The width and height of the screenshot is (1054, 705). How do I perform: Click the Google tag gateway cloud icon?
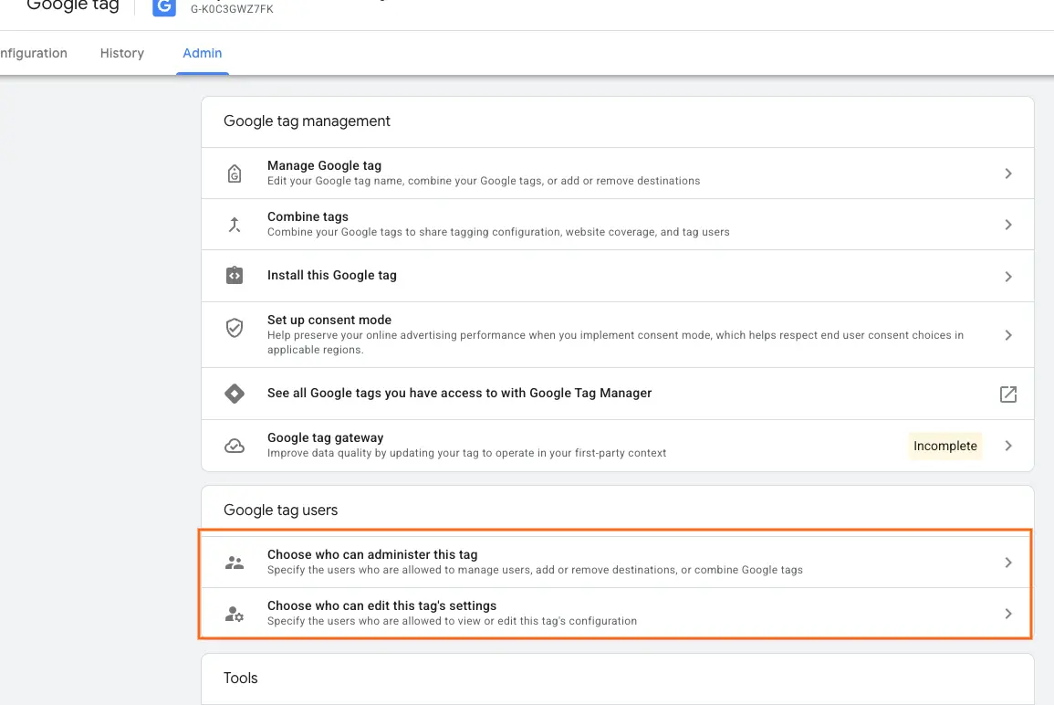click(234, 446)
